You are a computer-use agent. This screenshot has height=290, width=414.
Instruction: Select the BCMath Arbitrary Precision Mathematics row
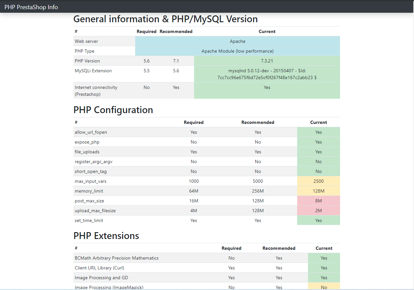(207, 258)
